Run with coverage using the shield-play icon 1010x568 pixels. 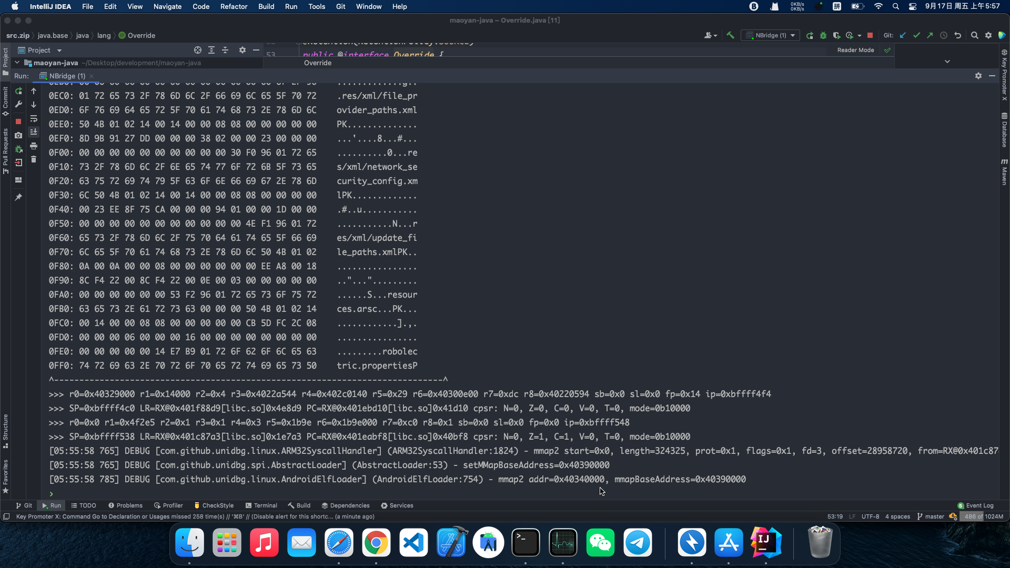pos(836,35)
